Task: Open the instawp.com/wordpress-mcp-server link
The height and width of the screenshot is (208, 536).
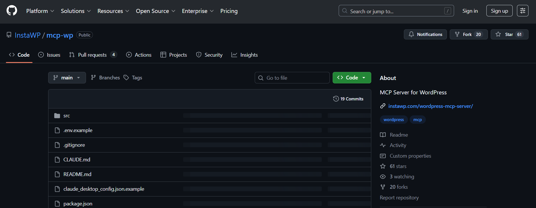Action: (x=430, y=106)
